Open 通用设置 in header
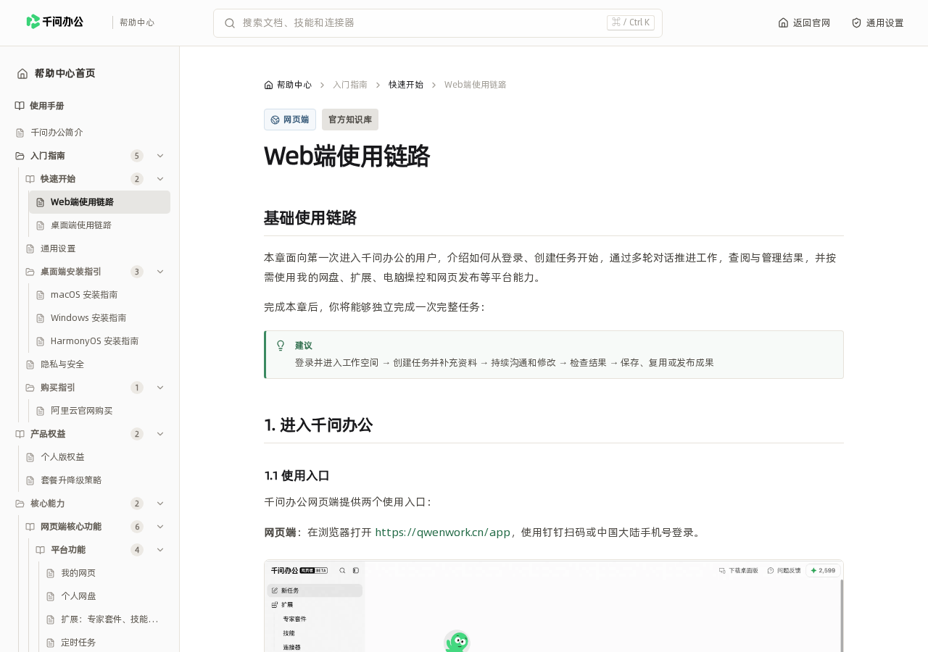Viewport: 928px width, 652px height. [x=877, y=22]
